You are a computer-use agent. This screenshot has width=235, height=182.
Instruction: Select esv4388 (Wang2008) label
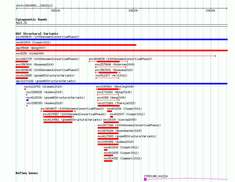111,98
